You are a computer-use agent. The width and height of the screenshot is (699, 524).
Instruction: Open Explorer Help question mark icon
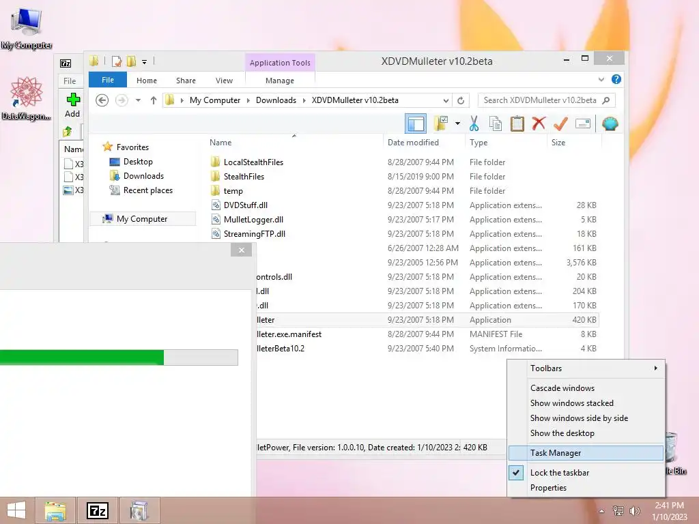(616, 79)
